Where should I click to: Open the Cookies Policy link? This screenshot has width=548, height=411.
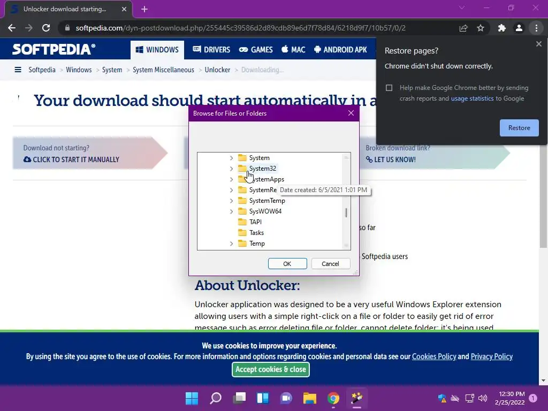click(x=434, y=356)
